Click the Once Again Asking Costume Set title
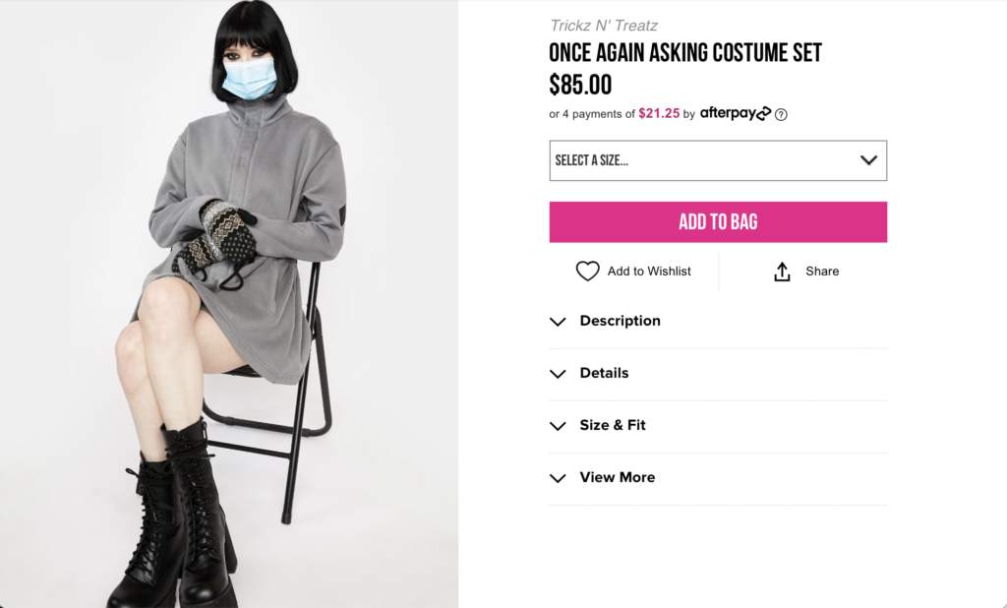The height and width of the screenshot is (608, 1007). pyautogui.click(x=684, y=53)
